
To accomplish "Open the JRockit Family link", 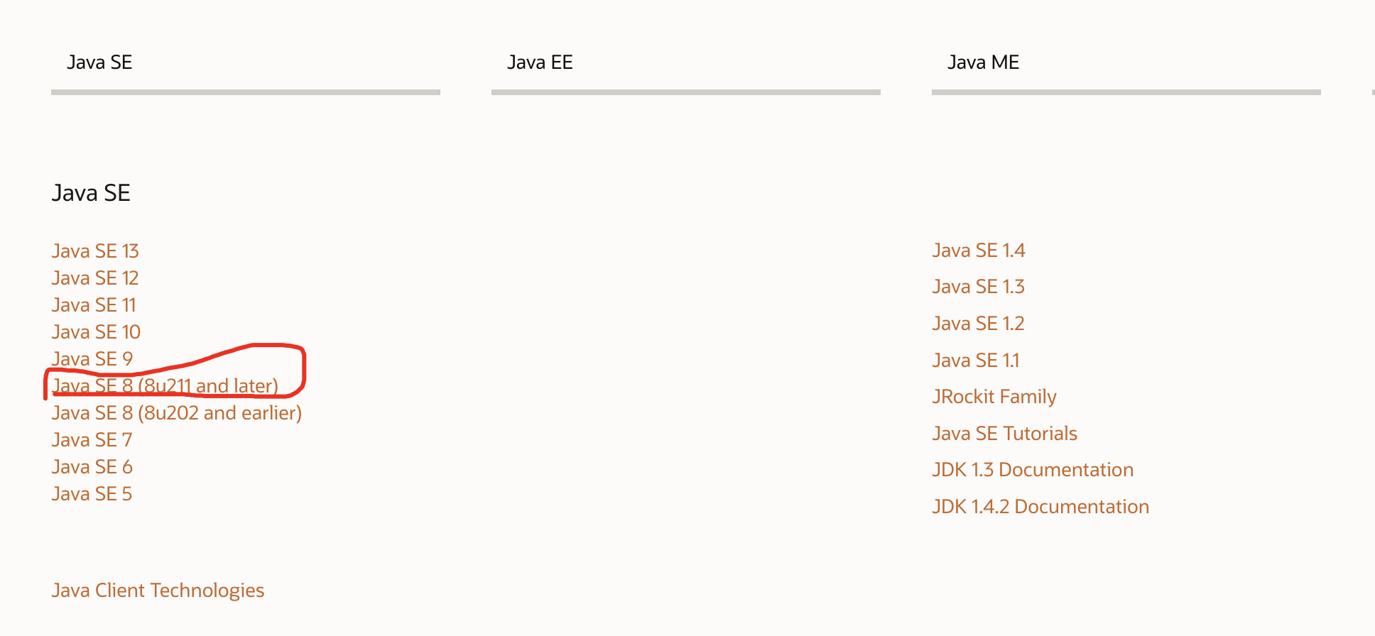I will tap(994, 397).
